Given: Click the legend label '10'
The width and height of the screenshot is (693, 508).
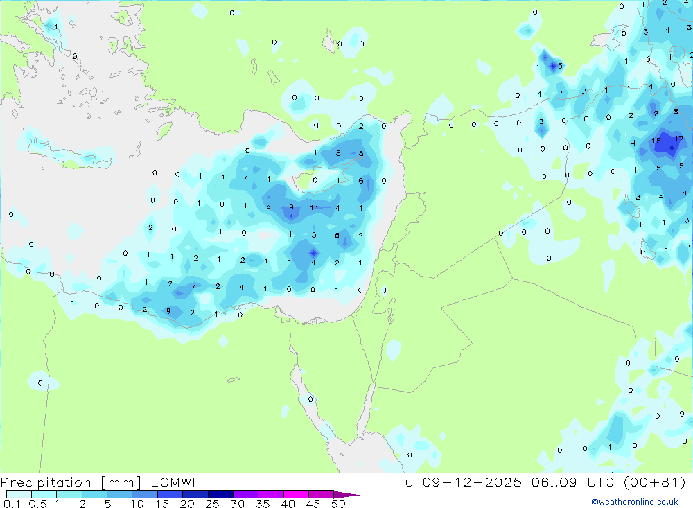Looking at the screenshot, I should (x=137, y=504).
